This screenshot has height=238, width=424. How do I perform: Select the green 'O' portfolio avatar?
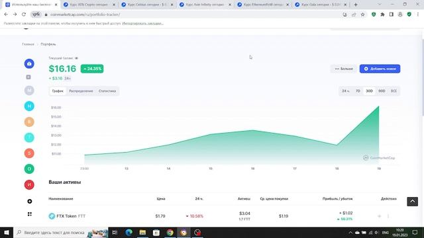click(x=29, y=169)
